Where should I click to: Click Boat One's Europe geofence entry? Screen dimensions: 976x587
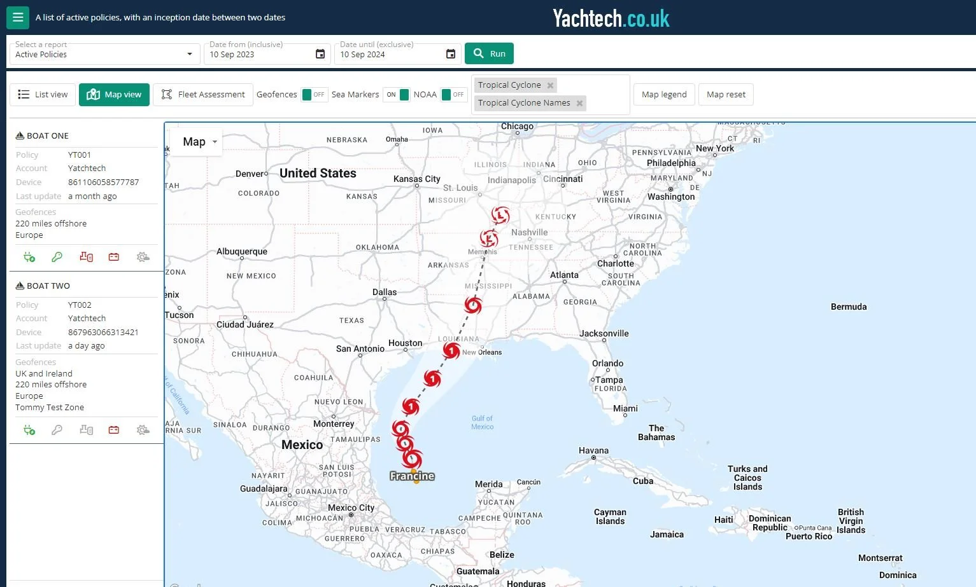pyautogui.click(x=29, y=235)
